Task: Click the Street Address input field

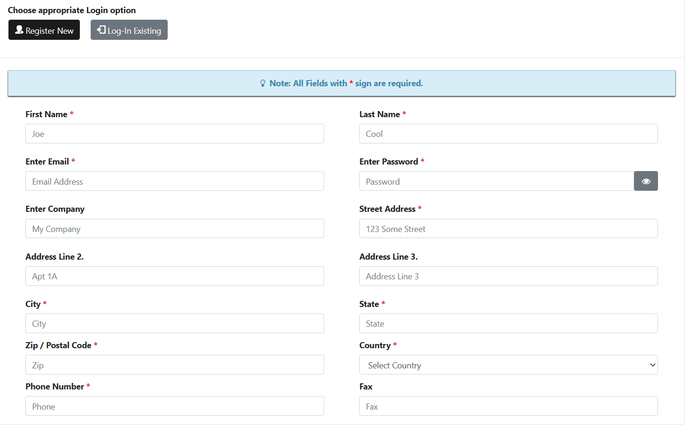Action: [x=508, y=229]
